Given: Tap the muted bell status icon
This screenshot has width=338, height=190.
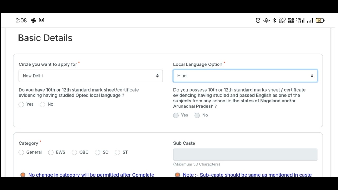Looking at the screenshot, I should point(266,21).
